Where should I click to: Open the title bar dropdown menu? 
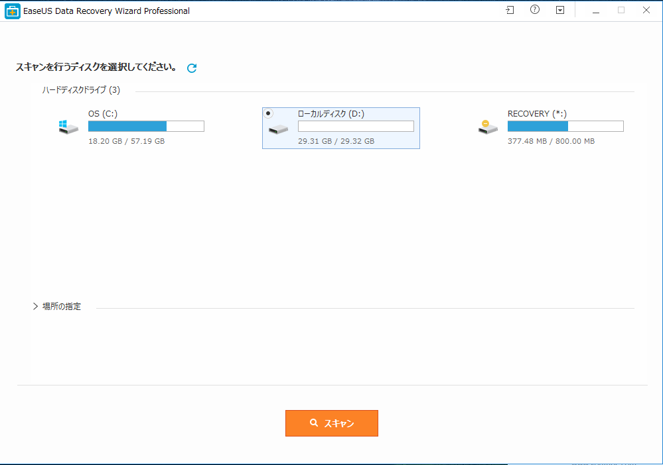[560, 11]
